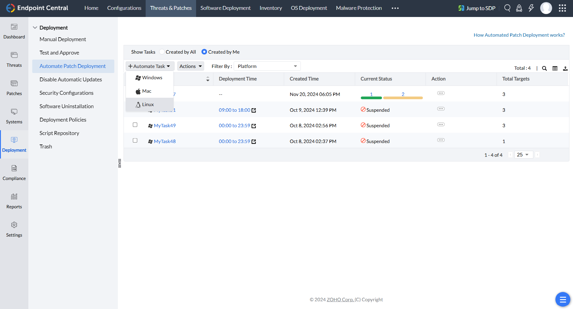Click the yellow status progress bar segment
Screen dimensions: 573x309
[x=403, y=98]
